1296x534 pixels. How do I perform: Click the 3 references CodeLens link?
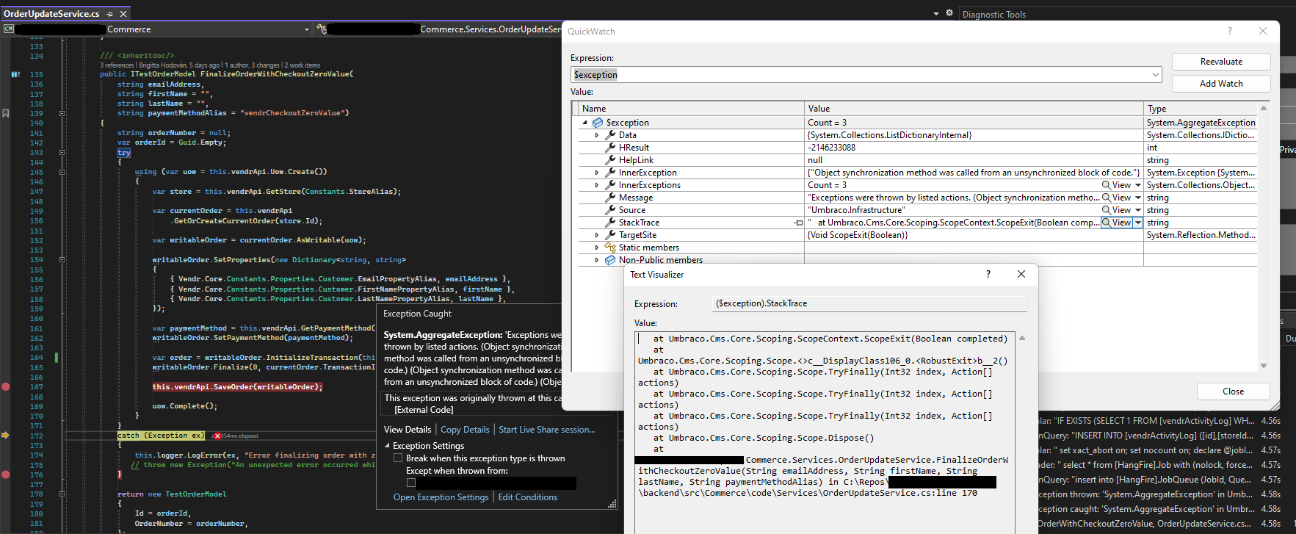(117, 65)
